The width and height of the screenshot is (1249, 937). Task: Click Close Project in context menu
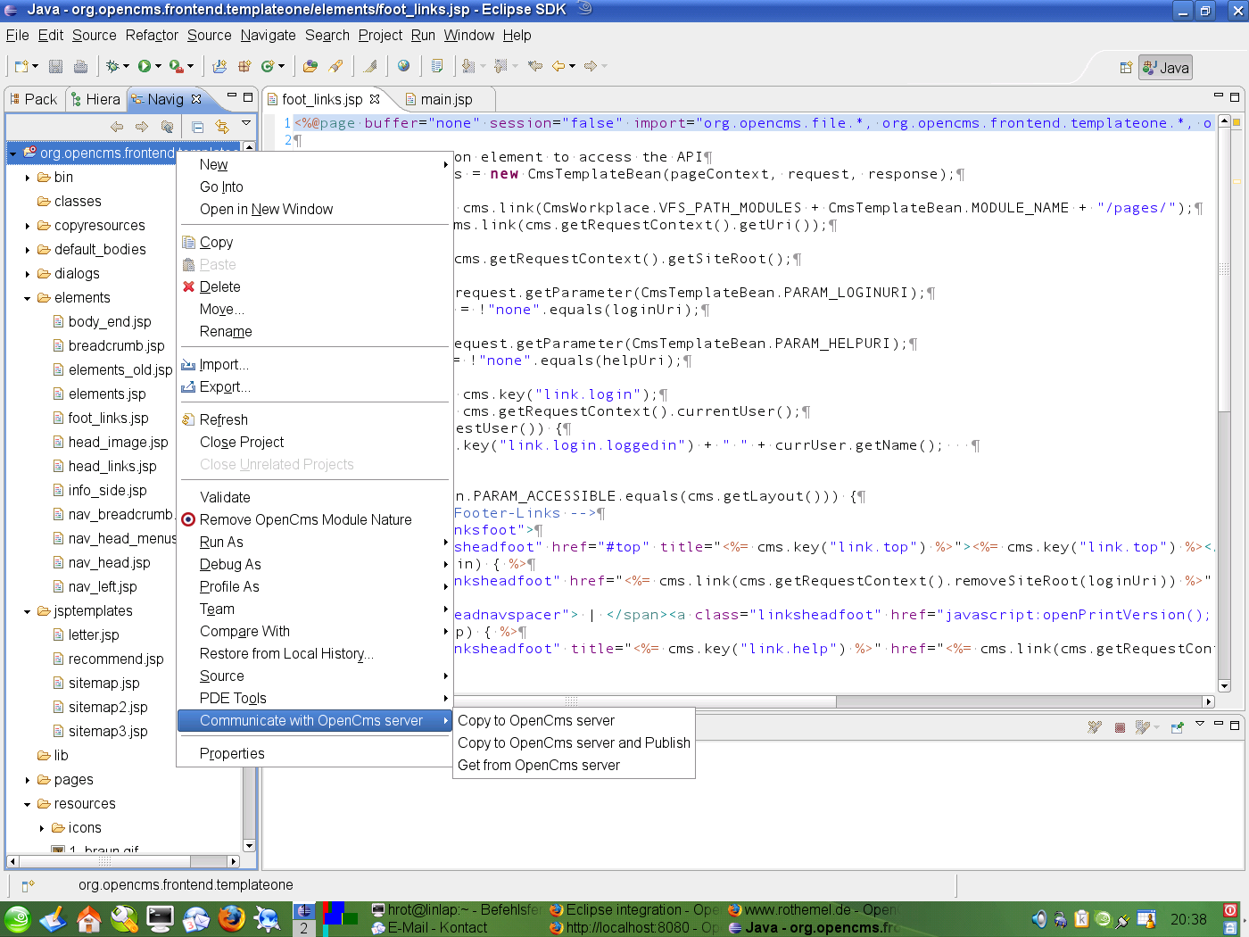point(242,442)
